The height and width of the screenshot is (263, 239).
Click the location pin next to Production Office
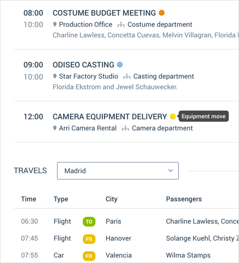coord(55,24)
